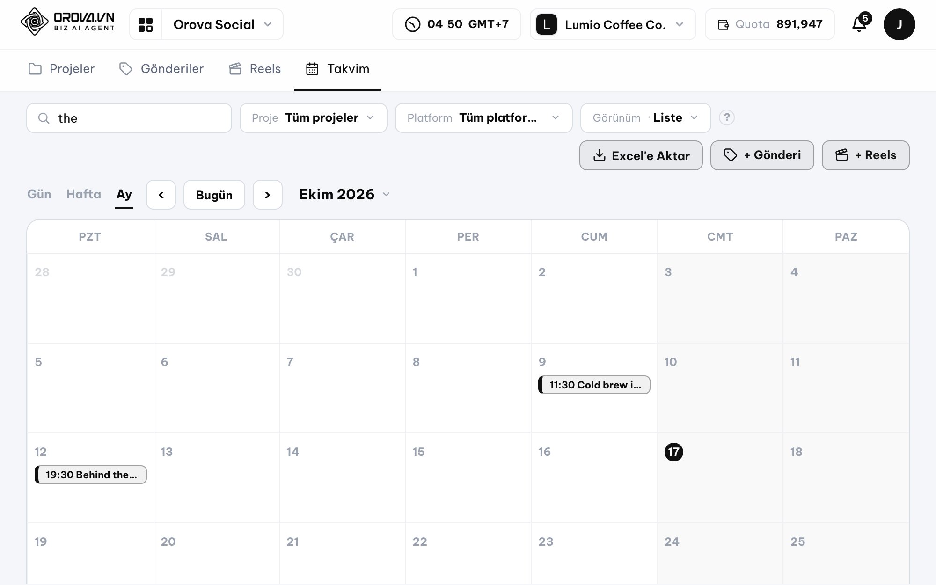Image resolution: width=936 pixels, height=585 pixels.
Task: Click Excel'e Aktar button
Action: 641,155
